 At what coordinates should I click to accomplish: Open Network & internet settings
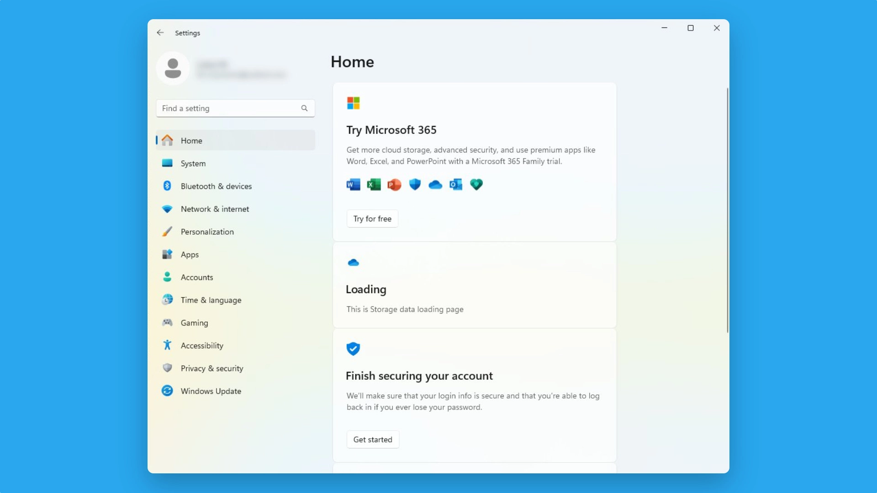point(215,209)
